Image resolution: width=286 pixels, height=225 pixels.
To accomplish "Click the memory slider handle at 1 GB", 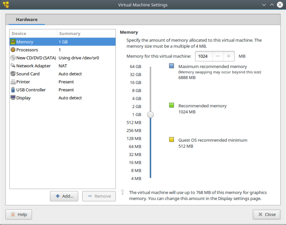I will click(x=150, y=114).
